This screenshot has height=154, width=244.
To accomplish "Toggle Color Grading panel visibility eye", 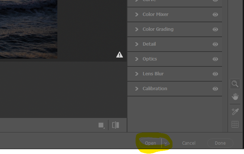I will pyautogui.click(x=215, y=29).
